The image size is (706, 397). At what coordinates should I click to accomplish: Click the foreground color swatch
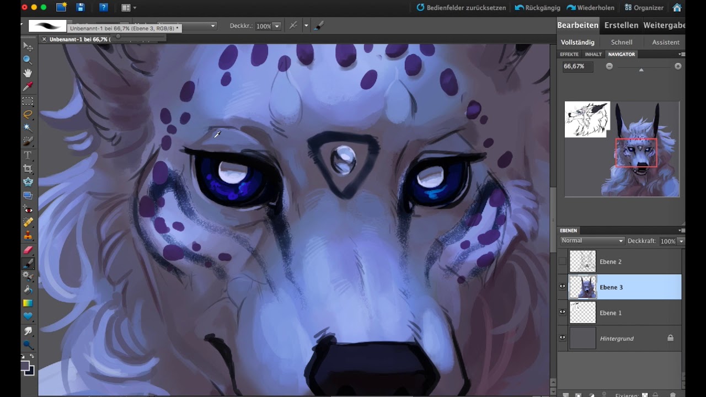coord(25,366)
